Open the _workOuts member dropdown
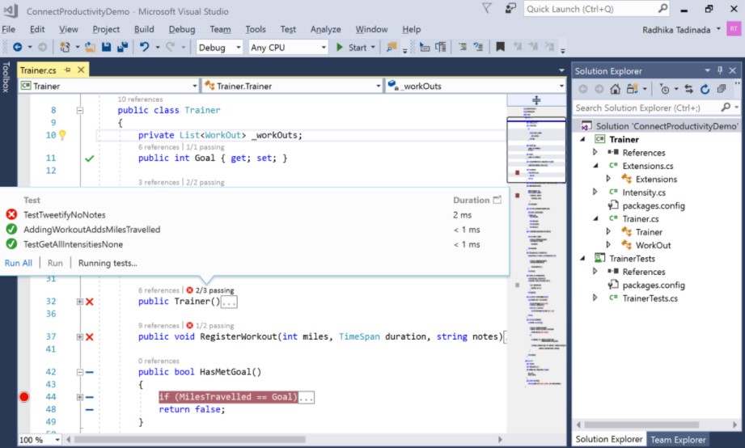 coord(476,86)
